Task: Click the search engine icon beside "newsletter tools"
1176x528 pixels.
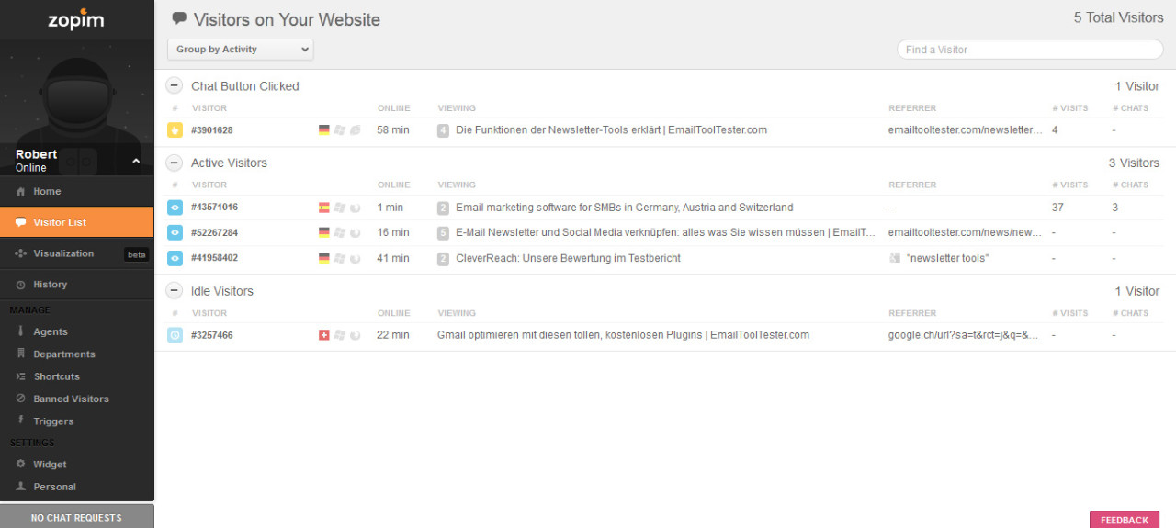Action: point(895,258)
